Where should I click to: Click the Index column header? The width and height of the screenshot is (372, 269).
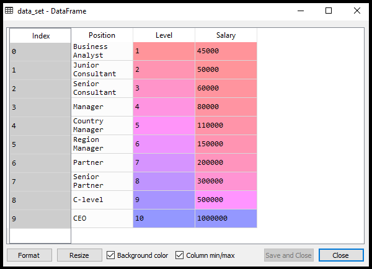(x=40, y=36)
